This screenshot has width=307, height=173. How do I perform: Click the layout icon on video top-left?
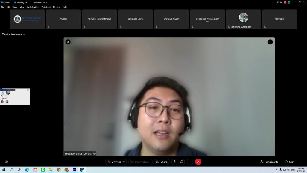click(x=68, y=42)
